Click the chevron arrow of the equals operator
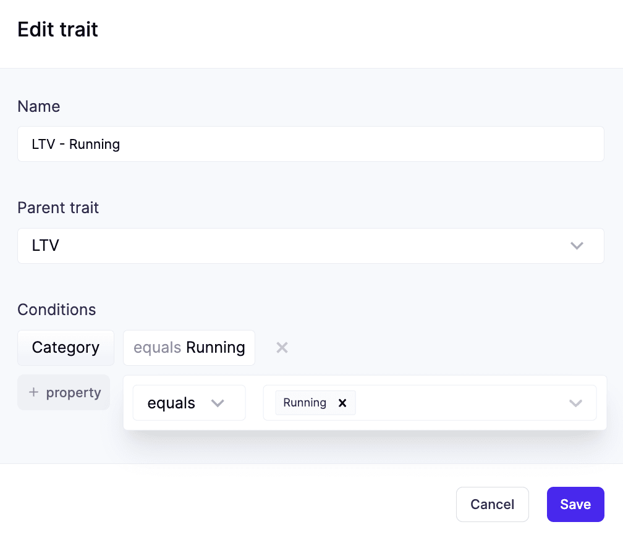 click(x=217, y=403)
